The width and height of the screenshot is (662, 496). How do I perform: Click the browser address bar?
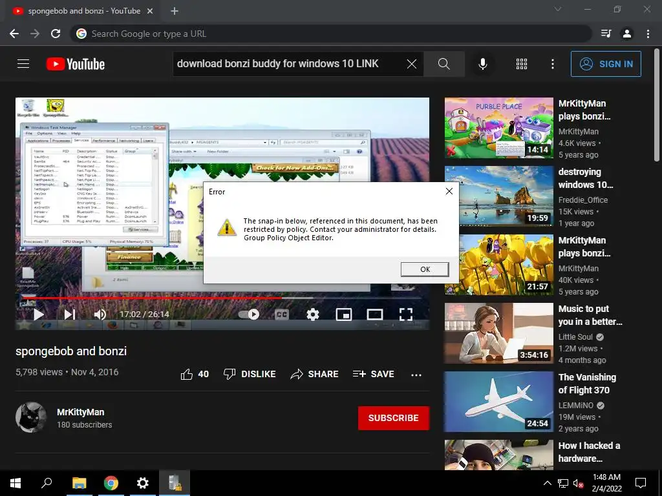(x=330, y=34)
